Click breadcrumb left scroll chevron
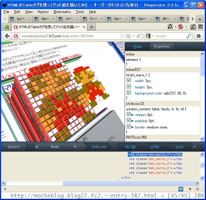 tap(32, 147)
